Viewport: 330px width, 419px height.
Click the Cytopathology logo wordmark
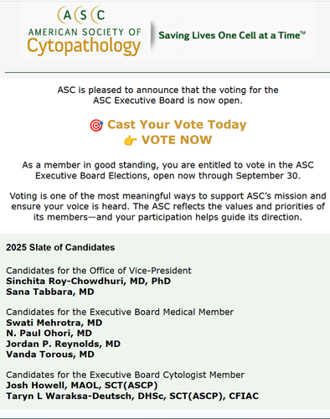coord(84,46)
